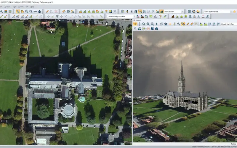Screen dimensions: 237x148
Task: Open the Color Lidar by RGB/Elev dropdown
Action: click(121, 17)
